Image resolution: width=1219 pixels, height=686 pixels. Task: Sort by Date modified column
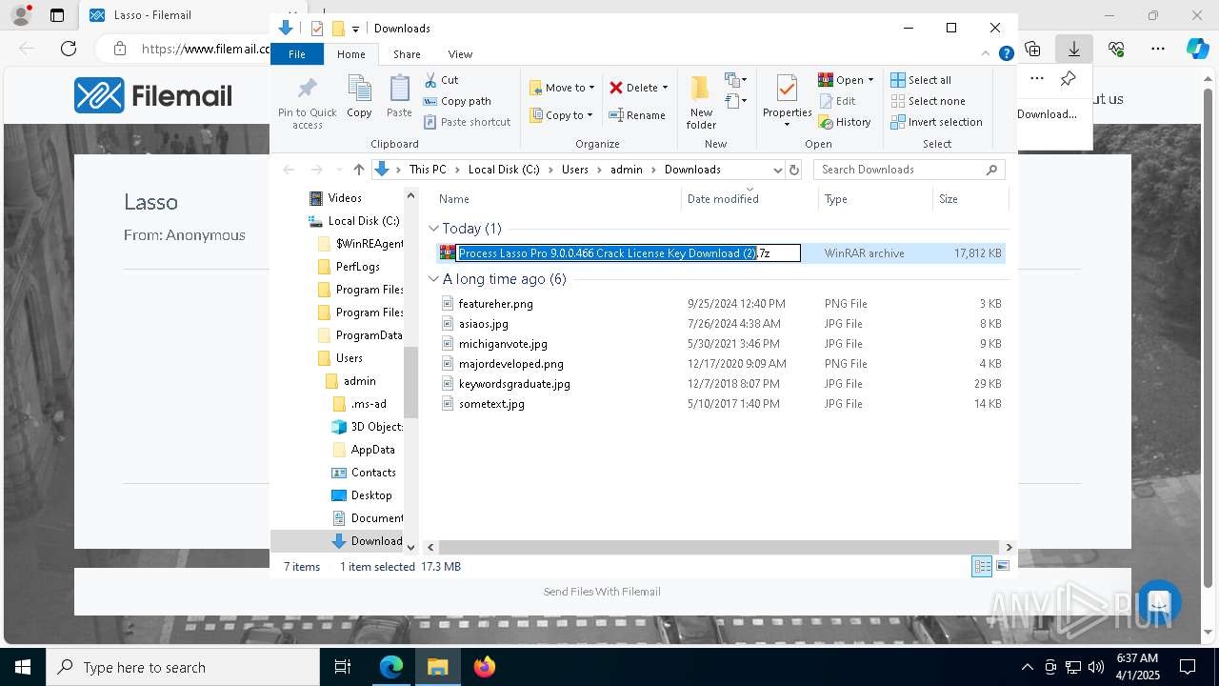pos(749,199)
